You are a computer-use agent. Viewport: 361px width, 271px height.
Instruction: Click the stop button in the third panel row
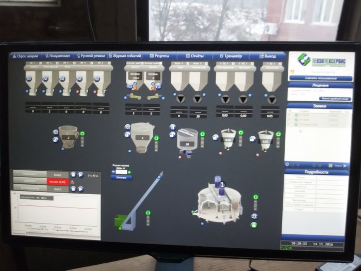click(73, 189)
